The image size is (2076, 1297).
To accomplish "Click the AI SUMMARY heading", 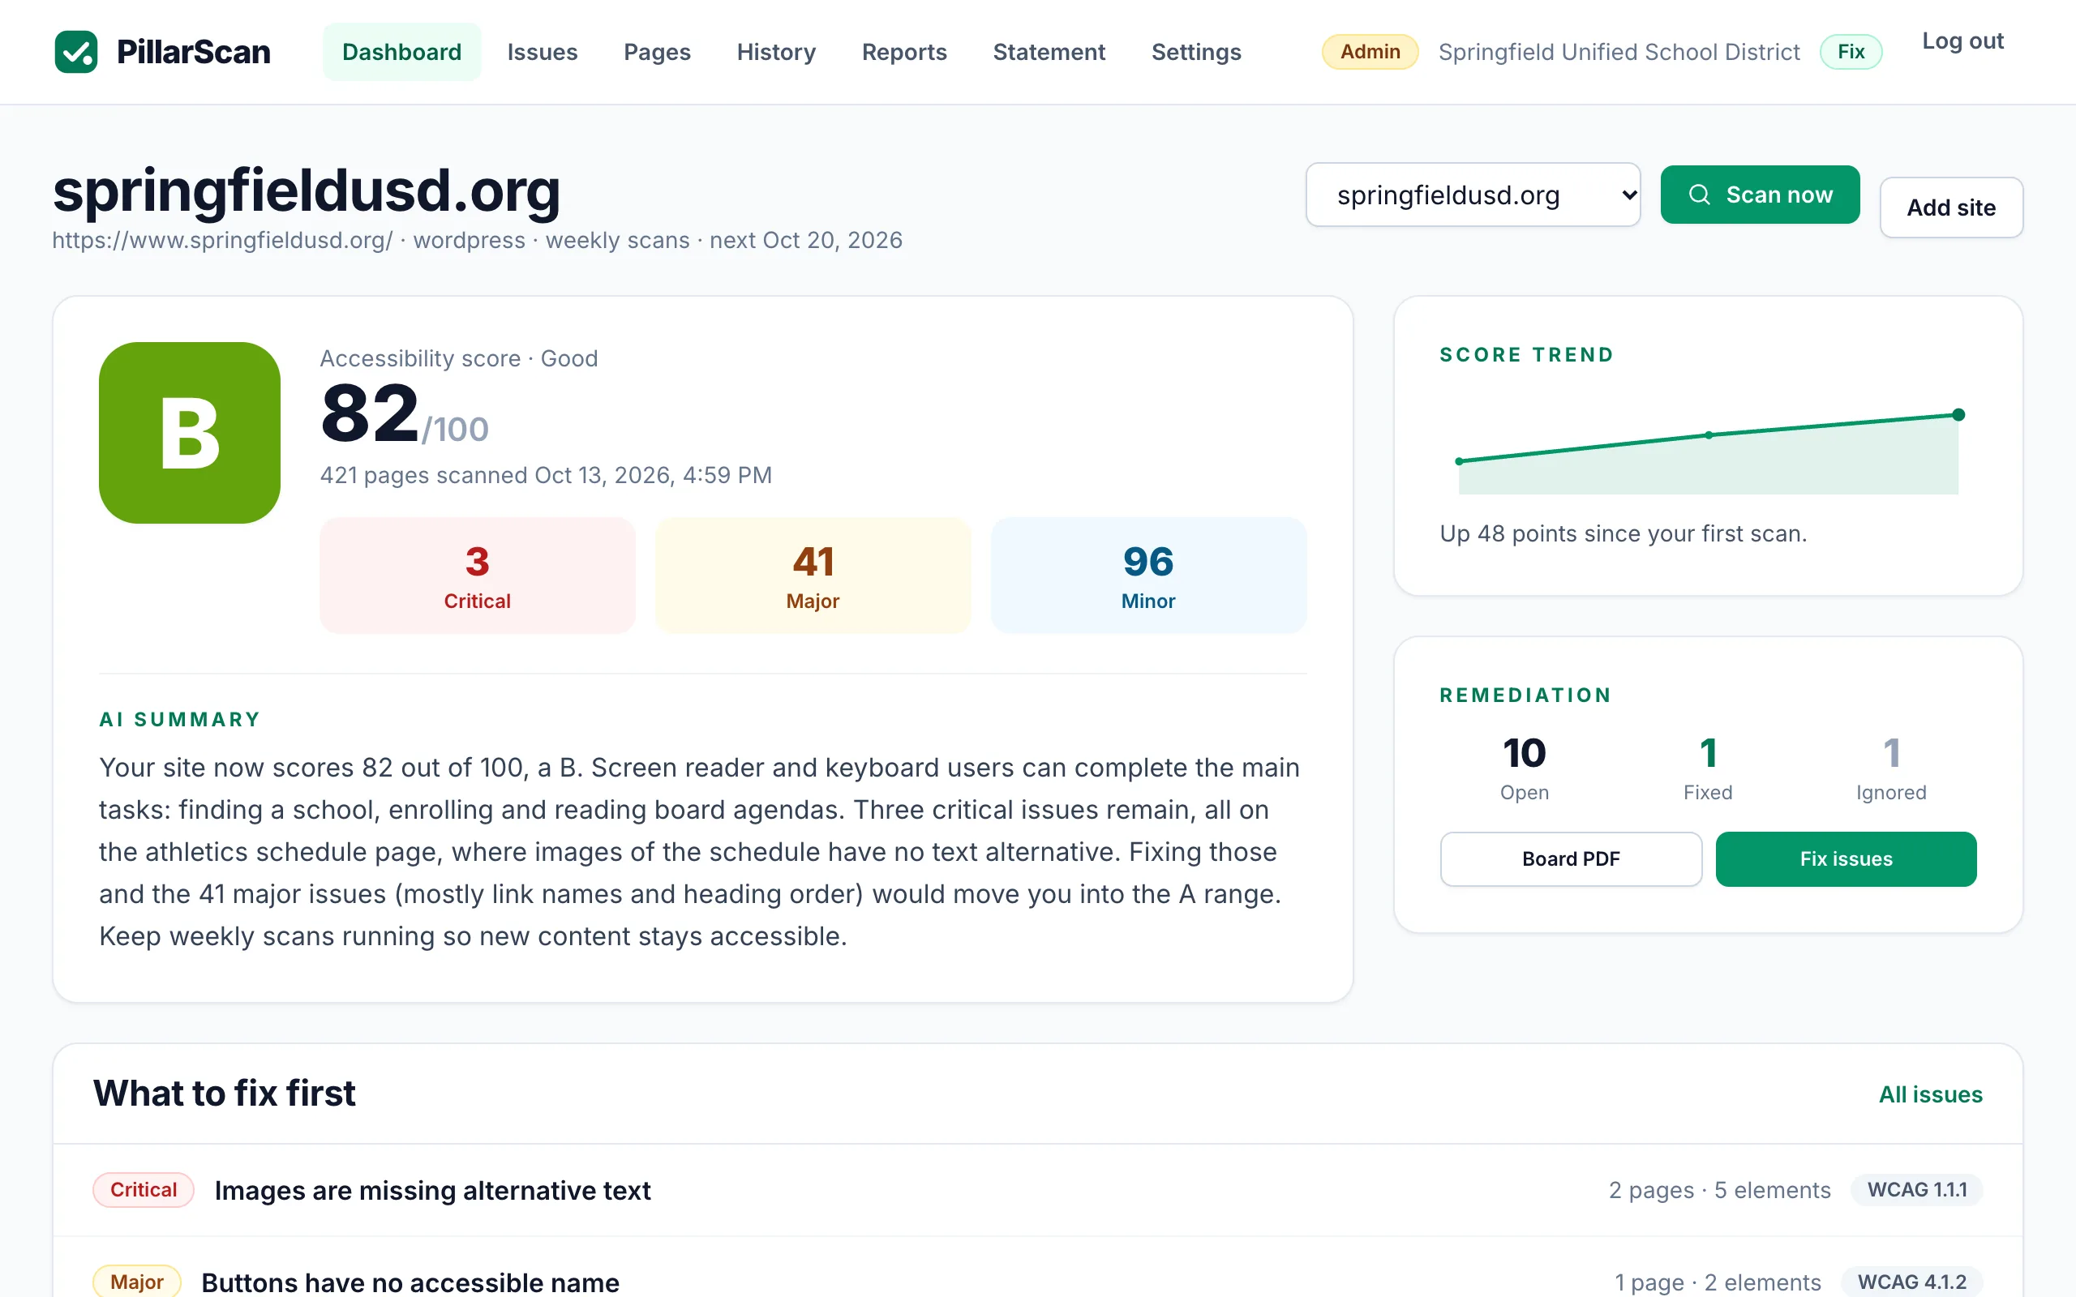I will click(179, 720).
